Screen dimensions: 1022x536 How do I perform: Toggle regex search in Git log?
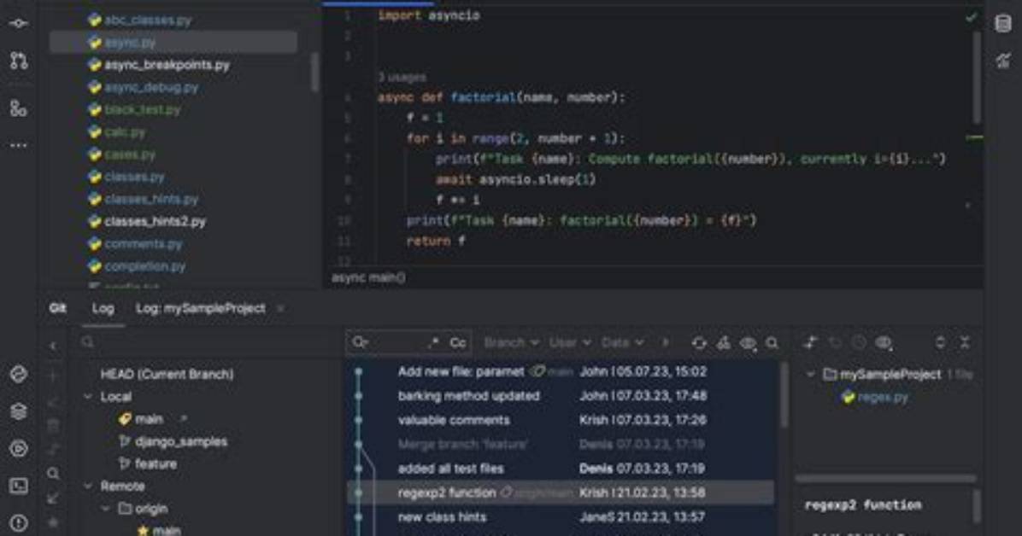[x=432, y=342]
